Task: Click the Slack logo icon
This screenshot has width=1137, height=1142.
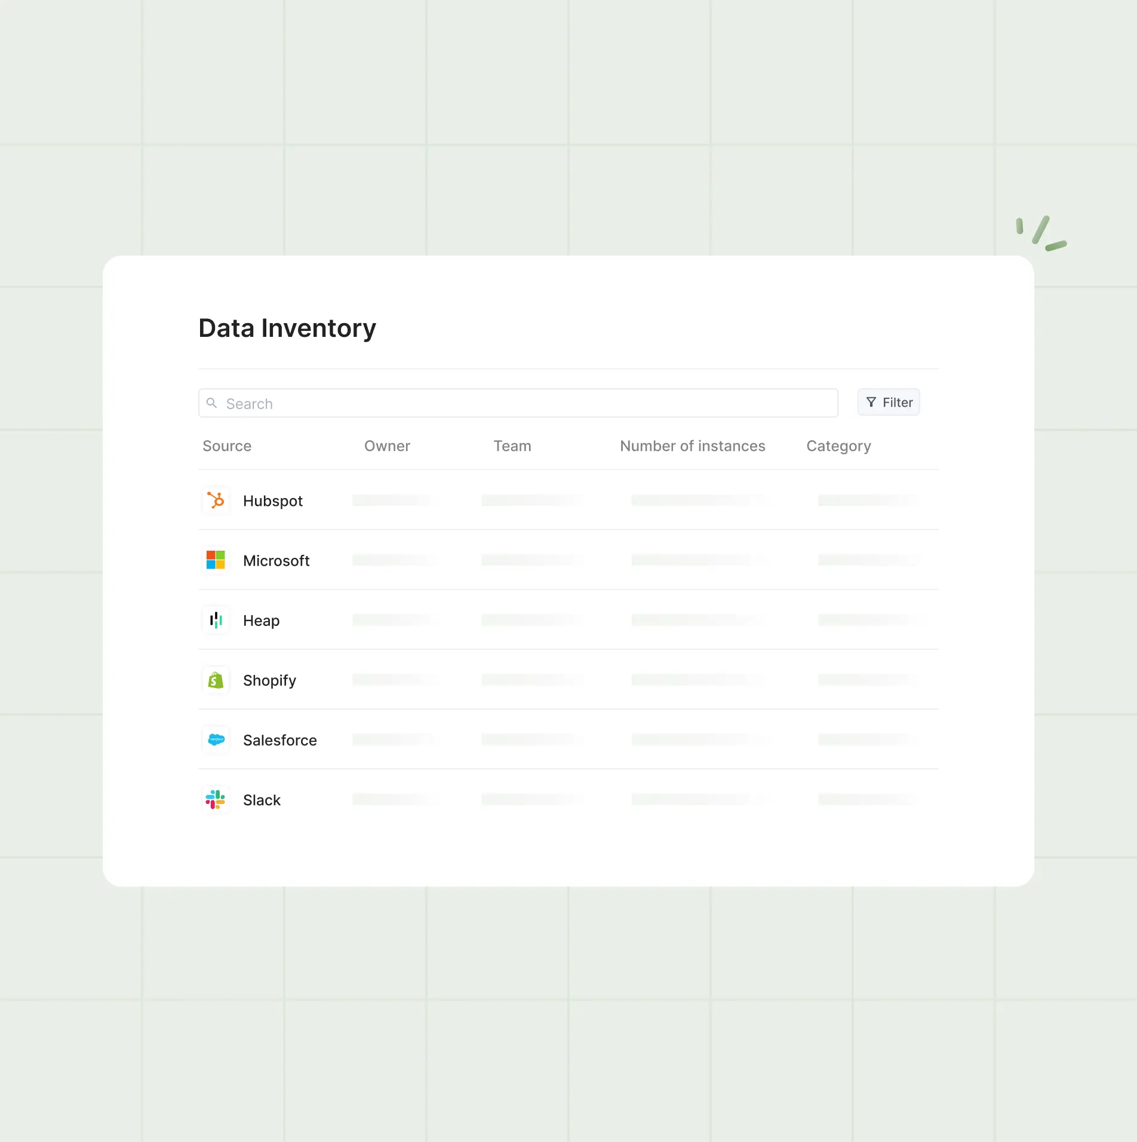Action: pos(216,799)
